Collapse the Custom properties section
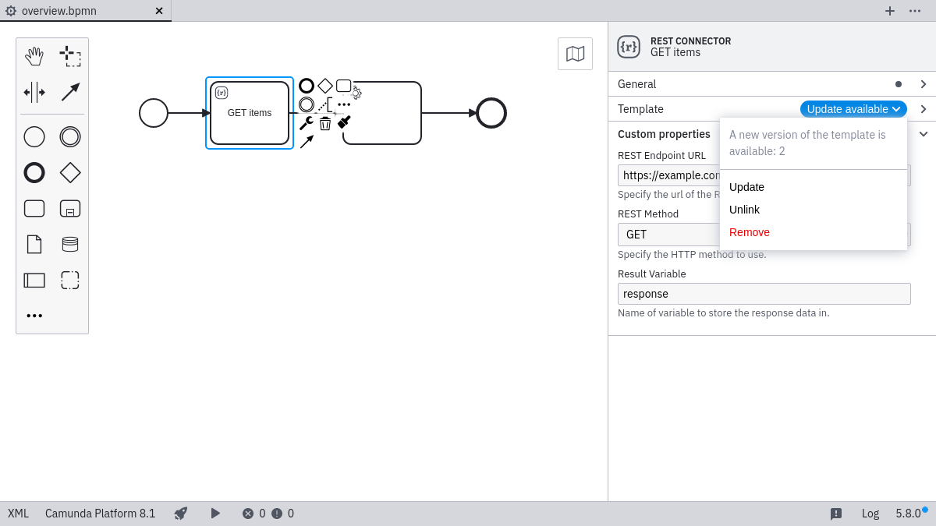The height and width of the screenshot is (526, 936). (924, 134)
